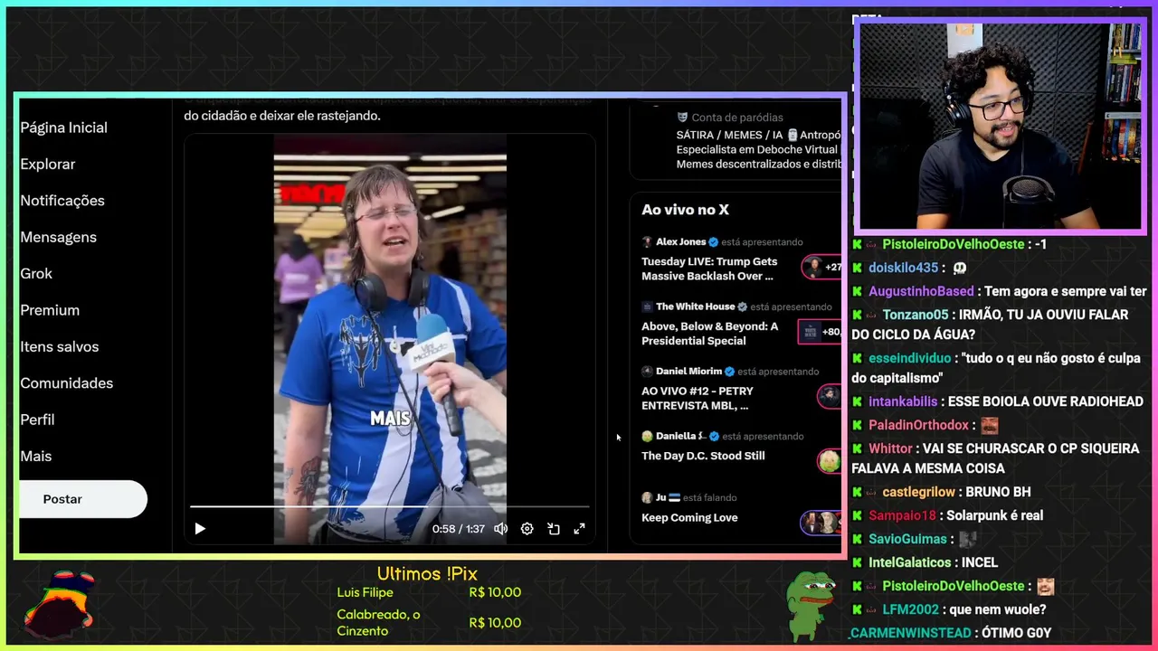Click Daniel Miorim avatar icon
The height and width of the screenshot is (651, 1158).
coord(647,372)
